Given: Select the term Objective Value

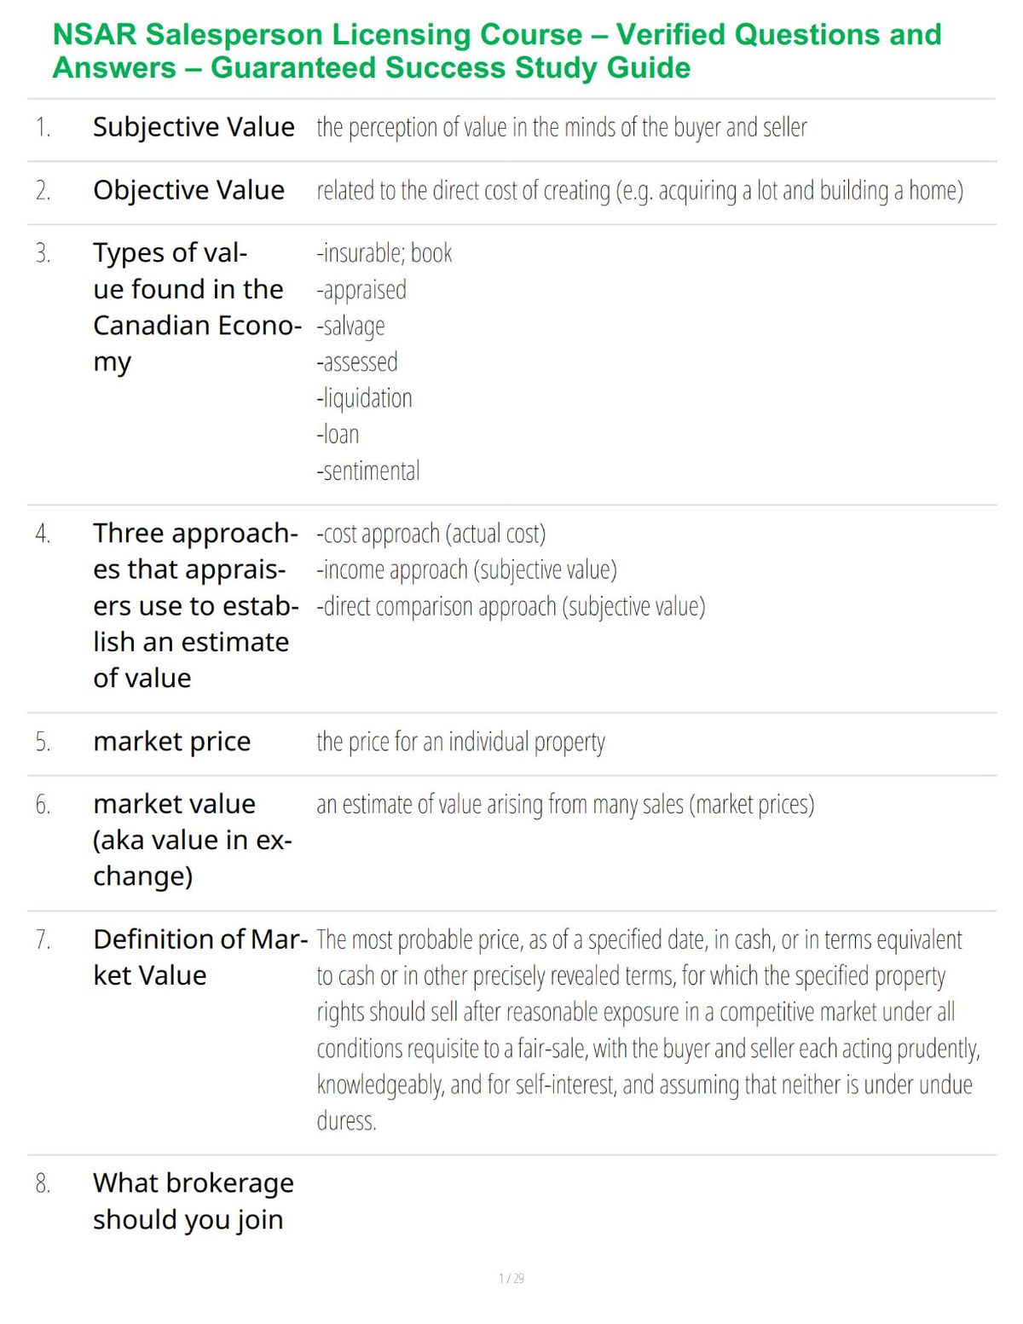Looking at the screenshot, I should [x=188, y=190].
